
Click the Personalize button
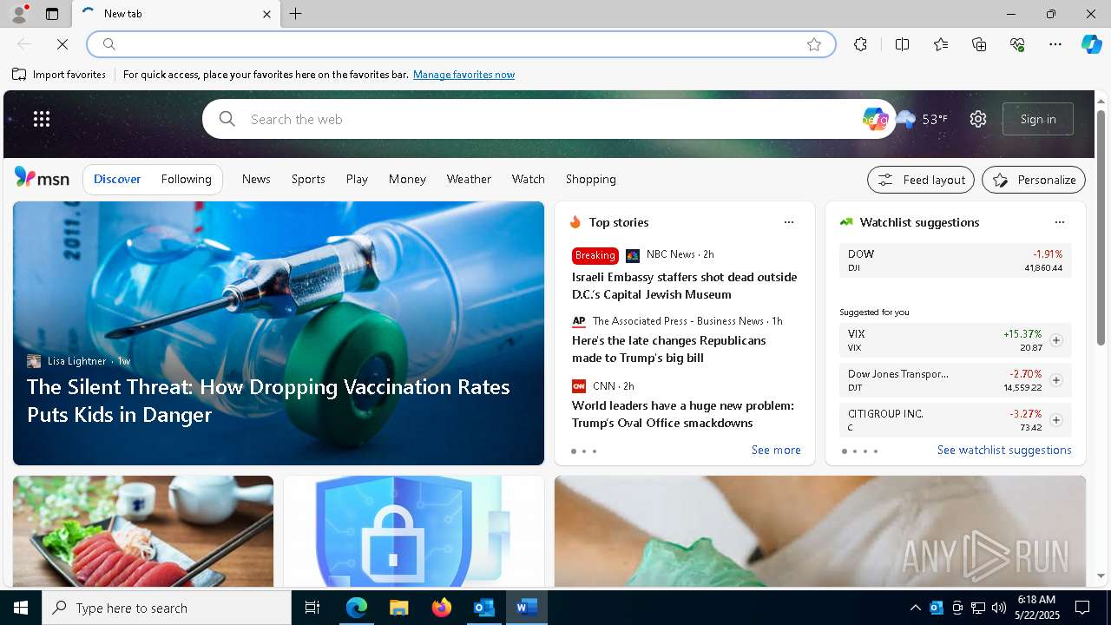tap(1034, 180)
